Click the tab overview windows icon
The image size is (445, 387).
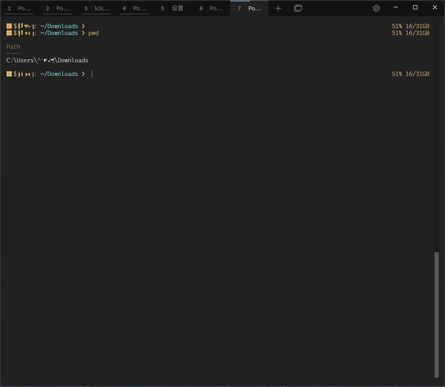tap(298, 8)
